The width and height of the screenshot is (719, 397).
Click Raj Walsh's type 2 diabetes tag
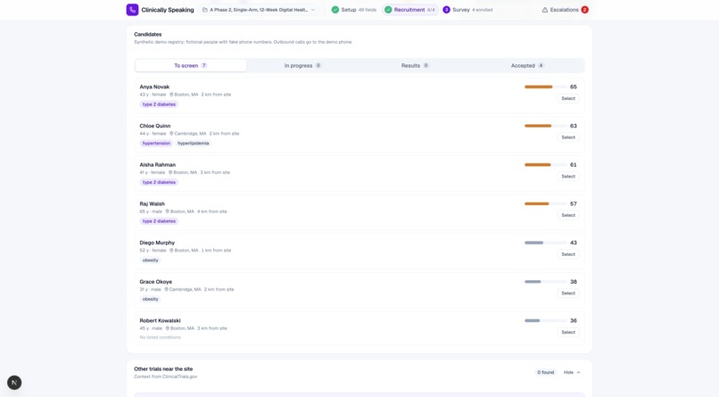pos(159,221)
